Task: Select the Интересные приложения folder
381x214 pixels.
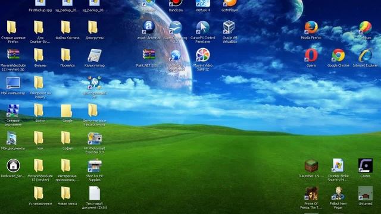Action: coord(66,165)
